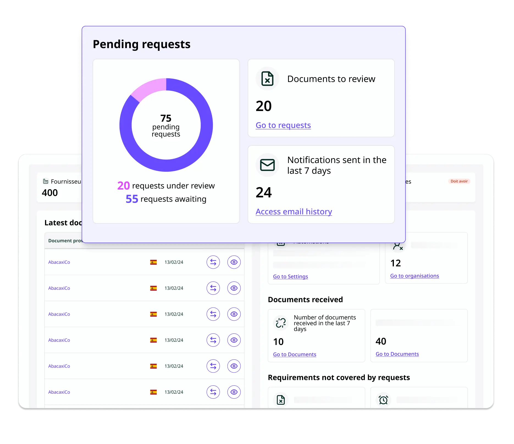The height and width of the screenshot is (444, 514).
Task: View the sixth AbacaxiCo document with eye icon
Action: pyautogui.click(x=234, y=392)
